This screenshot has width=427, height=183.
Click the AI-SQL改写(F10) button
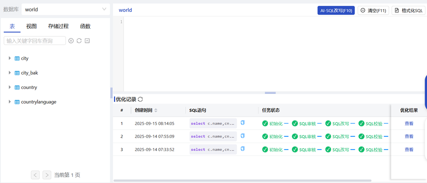tap(336, 10)
